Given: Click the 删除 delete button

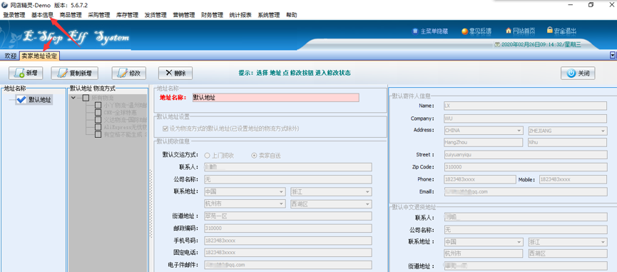Looking at the screenshot, I should point(175,73).
